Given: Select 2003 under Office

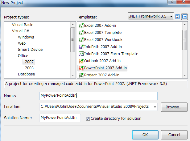Looking at the screenshot, I should [x=29, y=68].
